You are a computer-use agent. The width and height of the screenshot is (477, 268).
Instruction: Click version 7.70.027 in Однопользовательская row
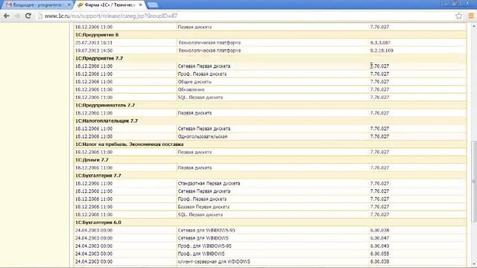point(379,136)
